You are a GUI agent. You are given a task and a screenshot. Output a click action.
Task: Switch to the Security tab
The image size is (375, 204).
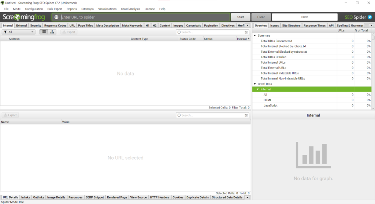(x=36, y=25)
